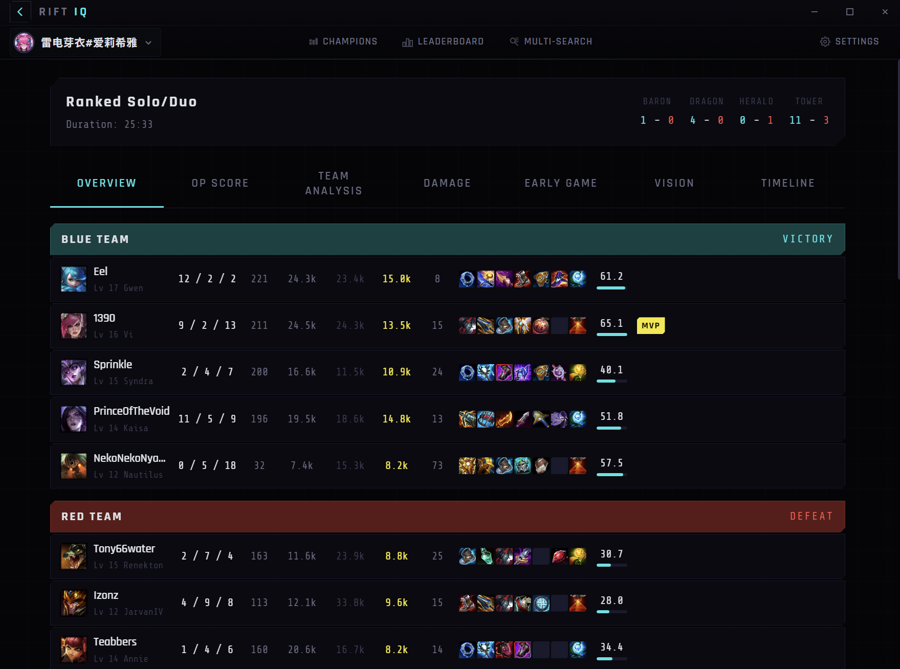
Task: Open the Vision tab
Action: coord(674,183)
